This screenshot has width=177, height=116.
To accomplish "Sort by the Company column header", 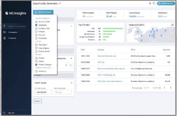I will tap(101, 50).
